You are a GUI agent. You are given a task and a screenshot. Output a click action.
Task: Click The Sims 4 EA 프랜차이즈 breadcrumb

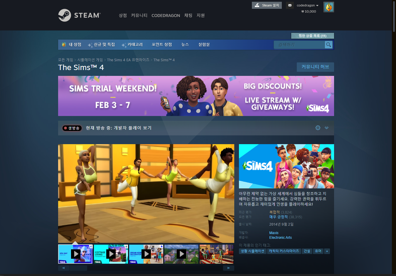[x=128, y=60]
